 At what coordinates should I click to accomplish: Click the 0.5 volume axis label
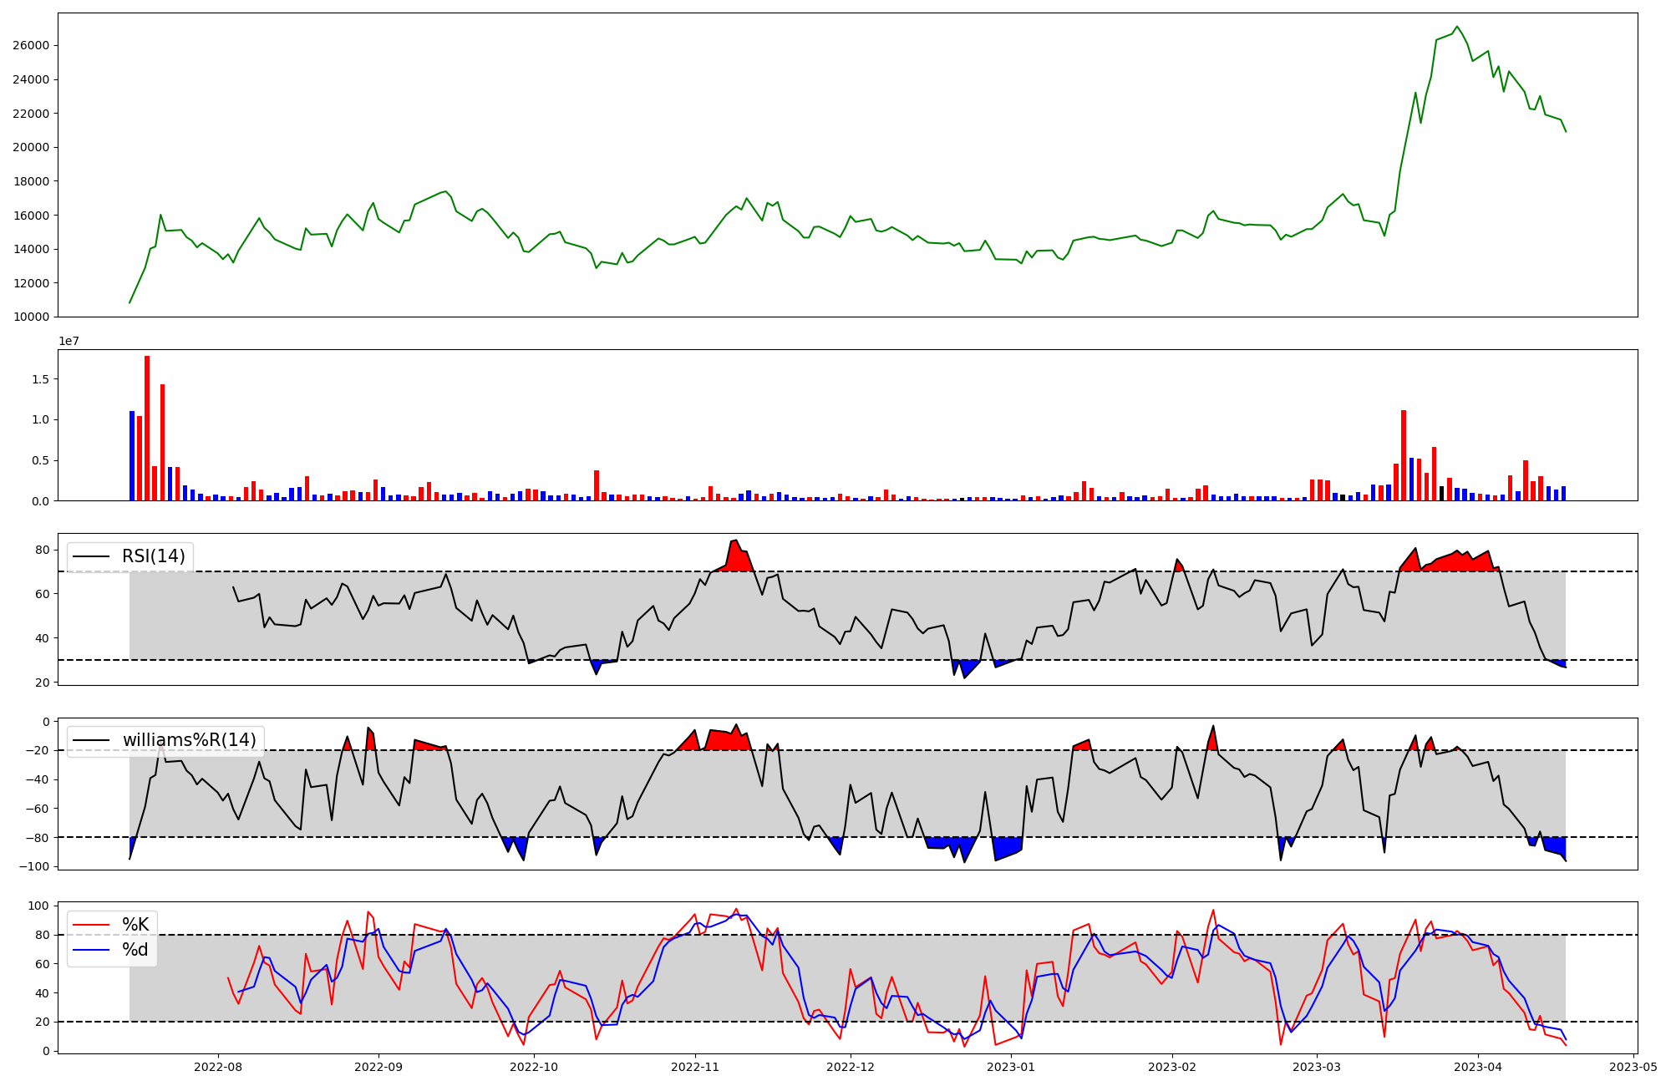click(x=41, y=461)
